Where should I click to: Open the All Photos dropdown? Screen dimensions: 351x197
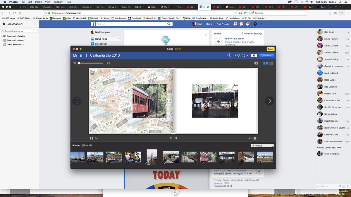click(262, 145)
